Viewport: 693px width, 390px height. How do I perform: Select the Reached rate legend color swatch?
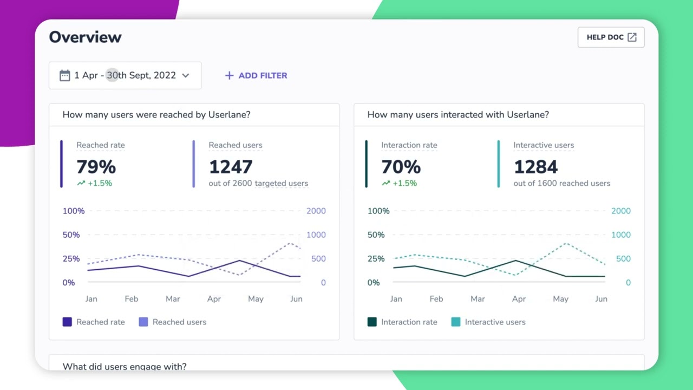tap(67, 322)
